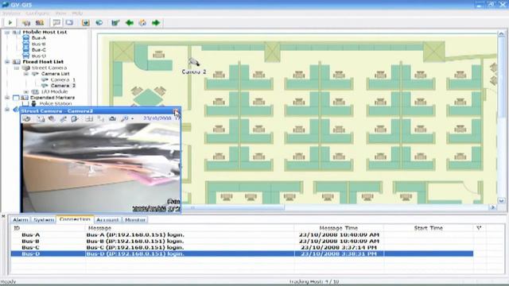Click the map checkmark icon in main toolbar

[115, 23]
